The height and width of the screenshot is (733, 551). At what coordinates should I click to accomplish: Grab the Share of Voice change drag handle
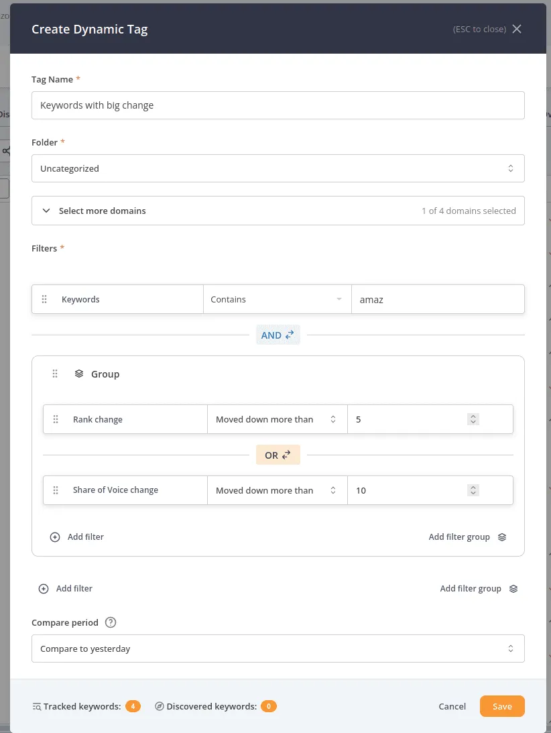coord(56,490)
